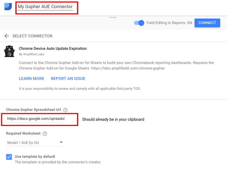Click the Use template by default label

[x=35, y=157]
